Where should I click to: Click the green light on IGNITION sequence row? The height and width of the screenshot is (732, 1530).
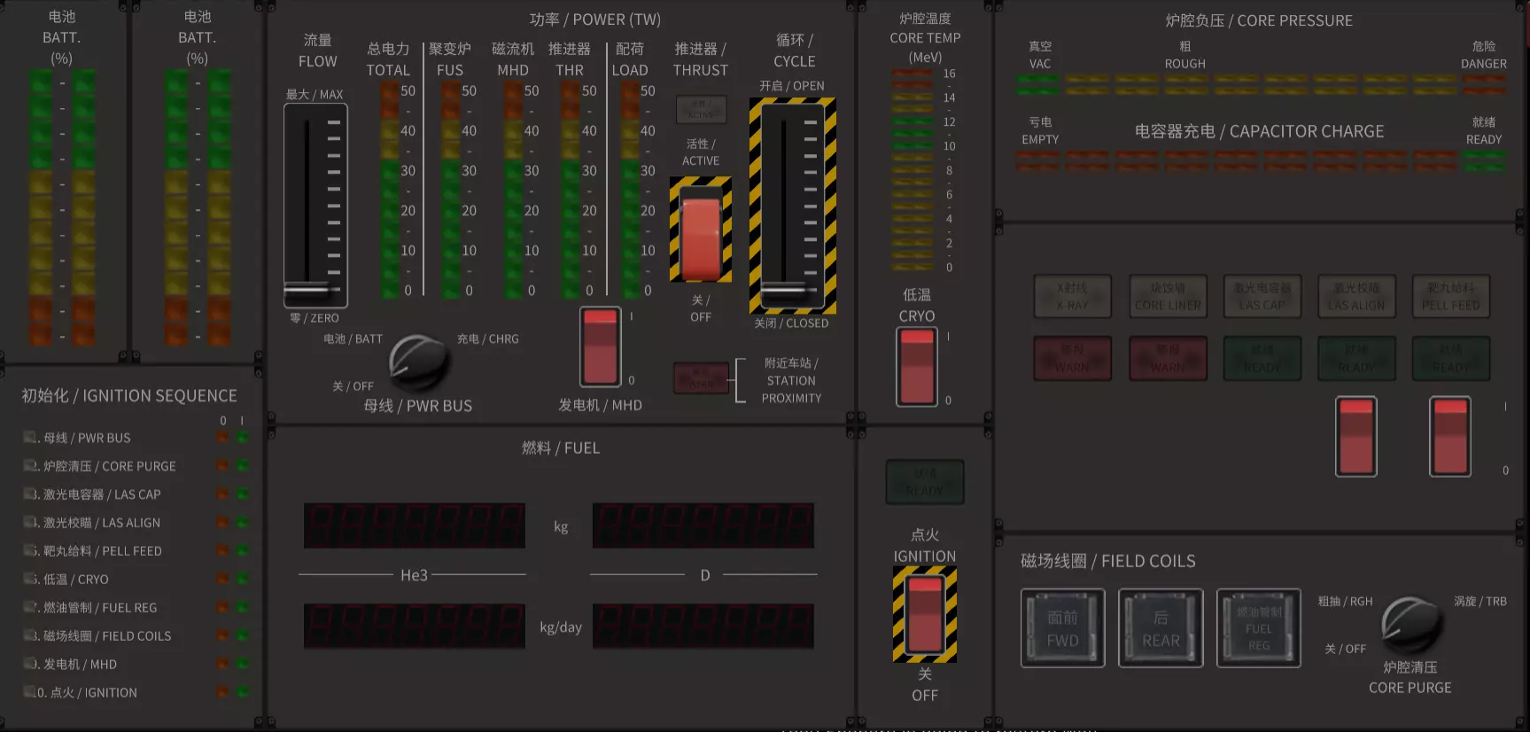pyautogui.click(x=242, y=693)
